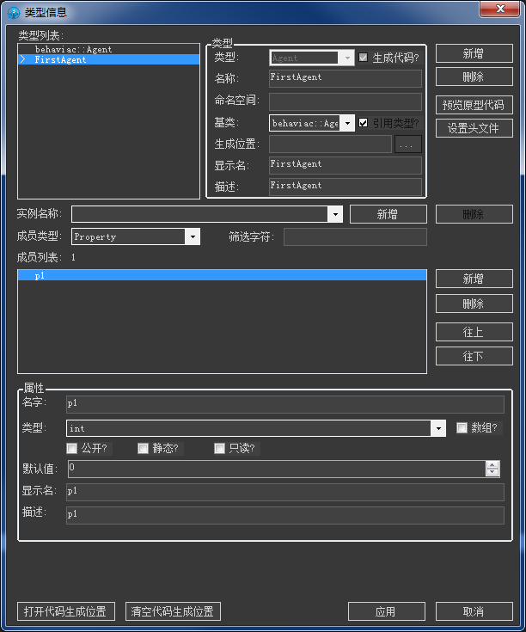Select behaviac::Agent in type list
Image resolution: width=526 pixels, height=632 pixels.
[x=73, y=50]
